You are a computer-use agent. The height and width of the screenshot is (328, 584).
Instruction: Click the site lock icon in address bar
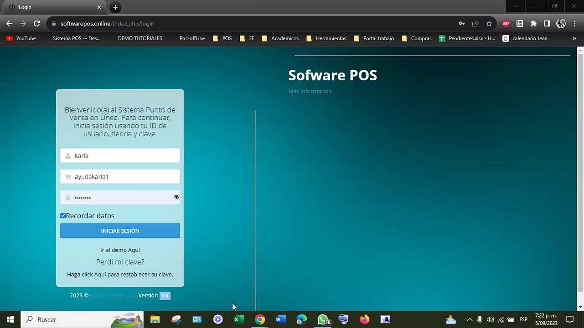pos(54,24)
